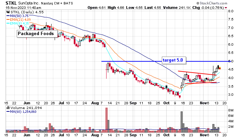Click the Aug label on upper date axis

click(x=95, y=103)
